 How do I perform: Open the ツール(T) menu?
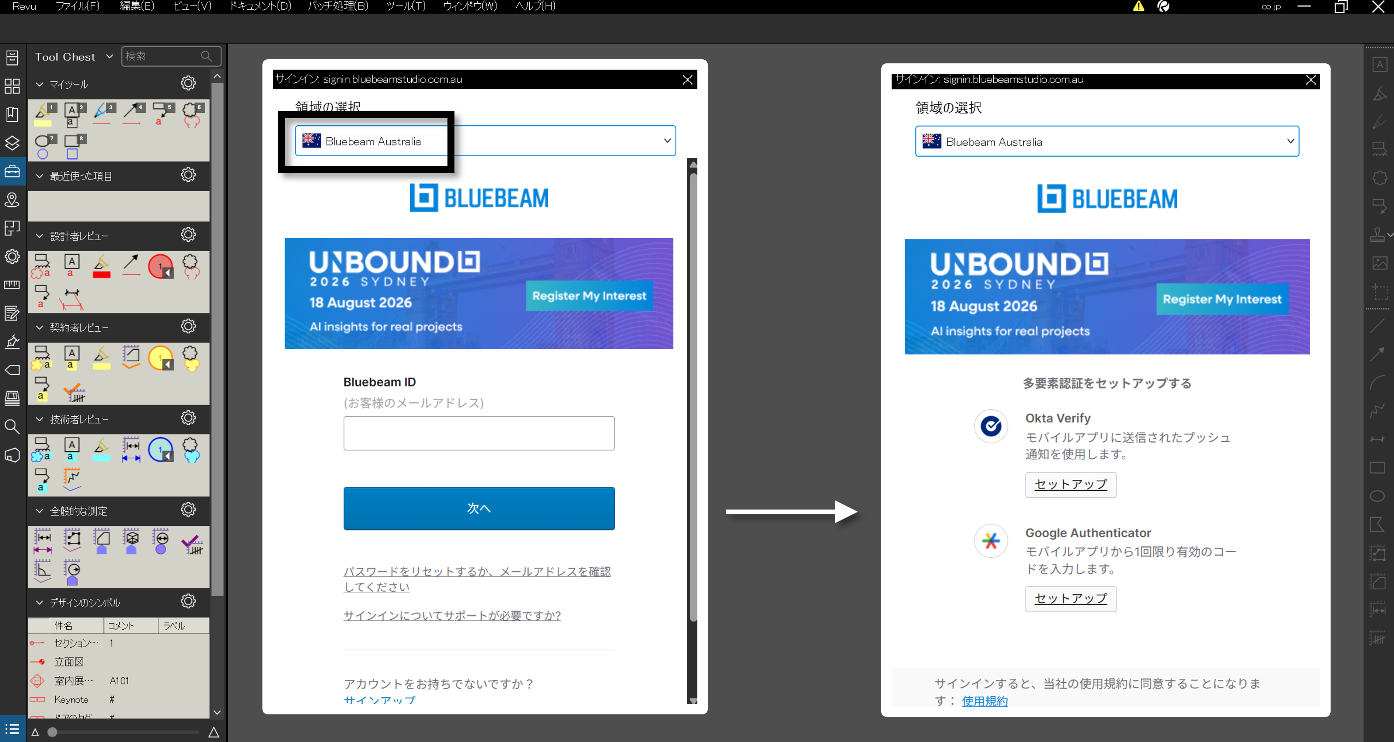pos(405,7)
